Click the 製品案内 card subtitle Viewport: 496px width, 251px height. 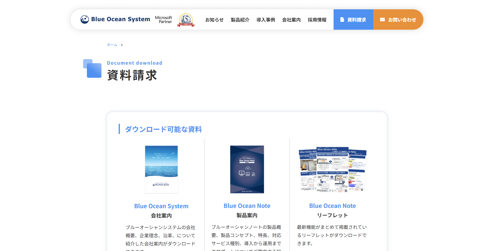pos(247,215)
